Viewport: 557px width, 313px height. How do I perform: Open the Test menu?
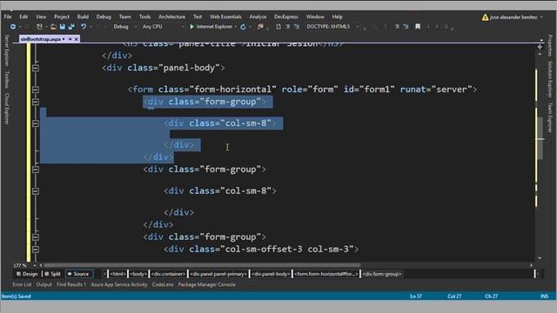pyautogui.click(x=198, y=17)
